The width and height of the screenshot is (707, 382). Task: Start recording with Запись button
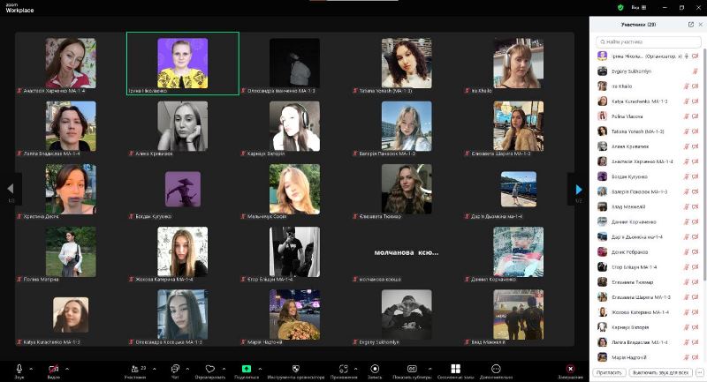click(x=375, y=369)
